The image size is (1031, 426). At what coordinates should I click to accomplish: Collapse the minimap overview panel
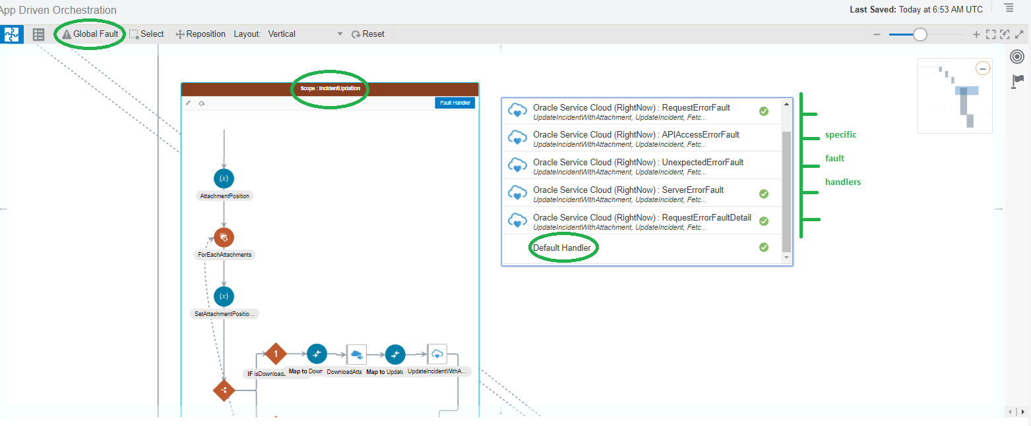pos(983,68)
